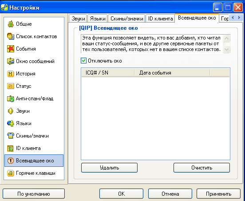Click the Отмена button

coord(170,194)
